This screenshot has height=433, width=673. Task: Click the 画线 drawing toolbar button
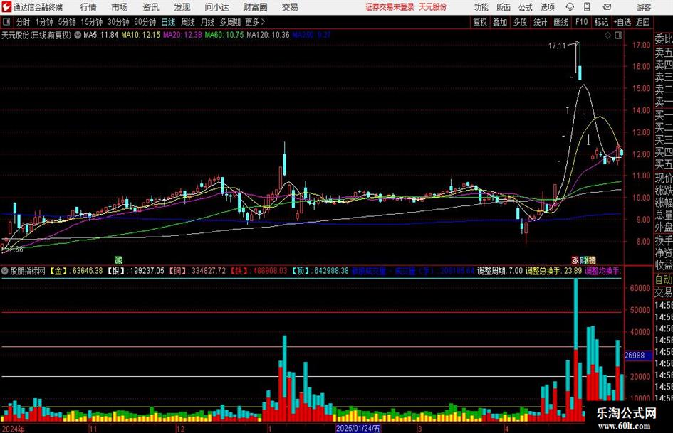pyautogui.click(x=561, y=22)
